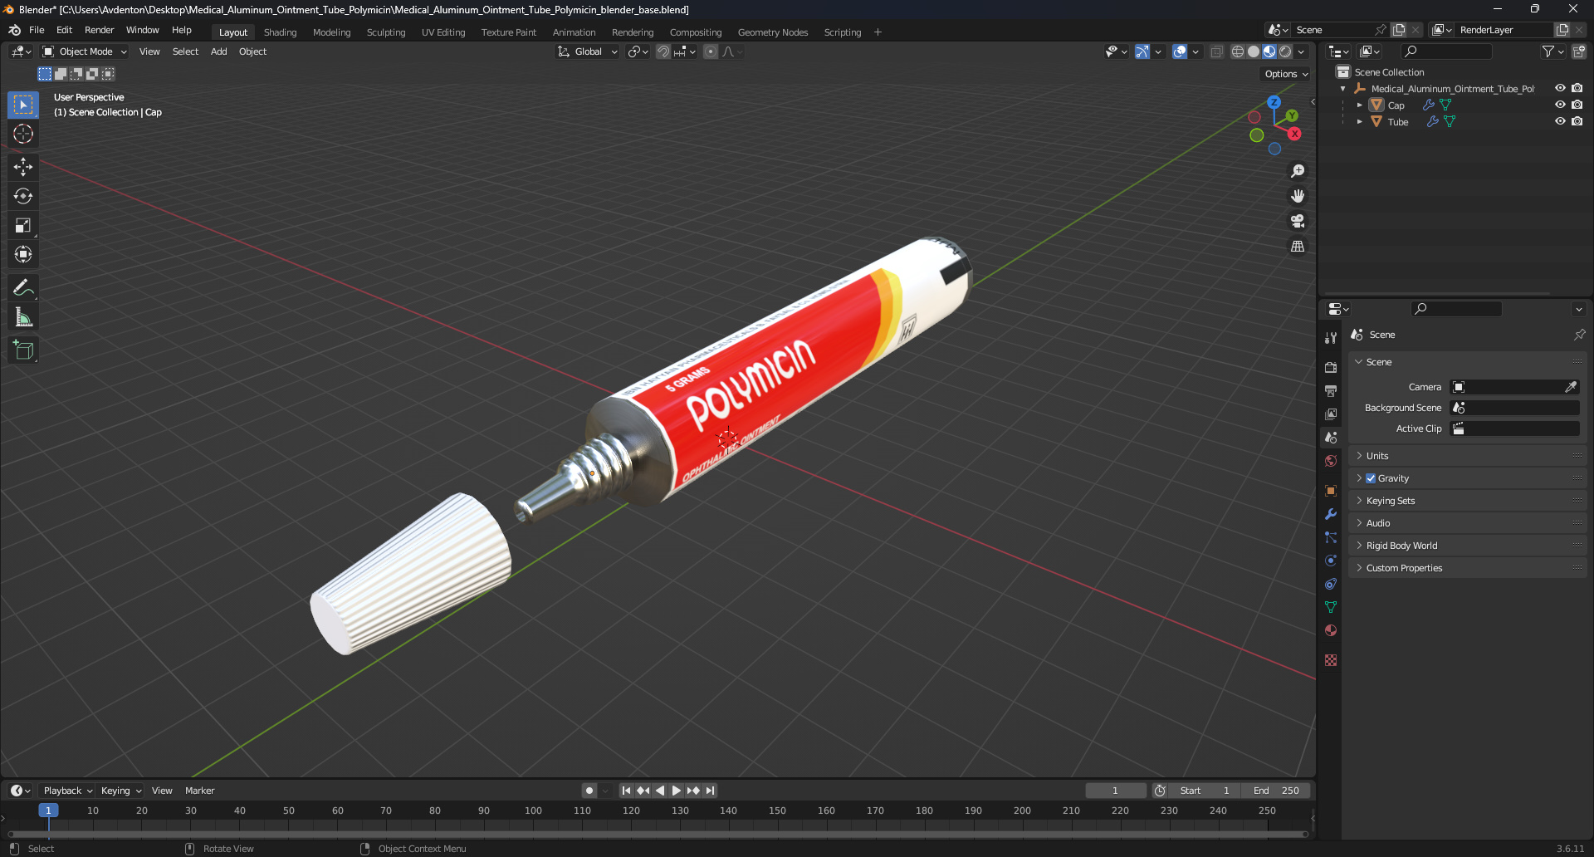The width and height of the screenshot is (1594, 857).
Task: Open the Object properties tab
Action: [1331, 491]
